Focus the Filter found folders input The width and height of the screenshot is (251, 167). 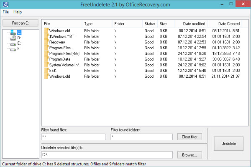point(141,137)
